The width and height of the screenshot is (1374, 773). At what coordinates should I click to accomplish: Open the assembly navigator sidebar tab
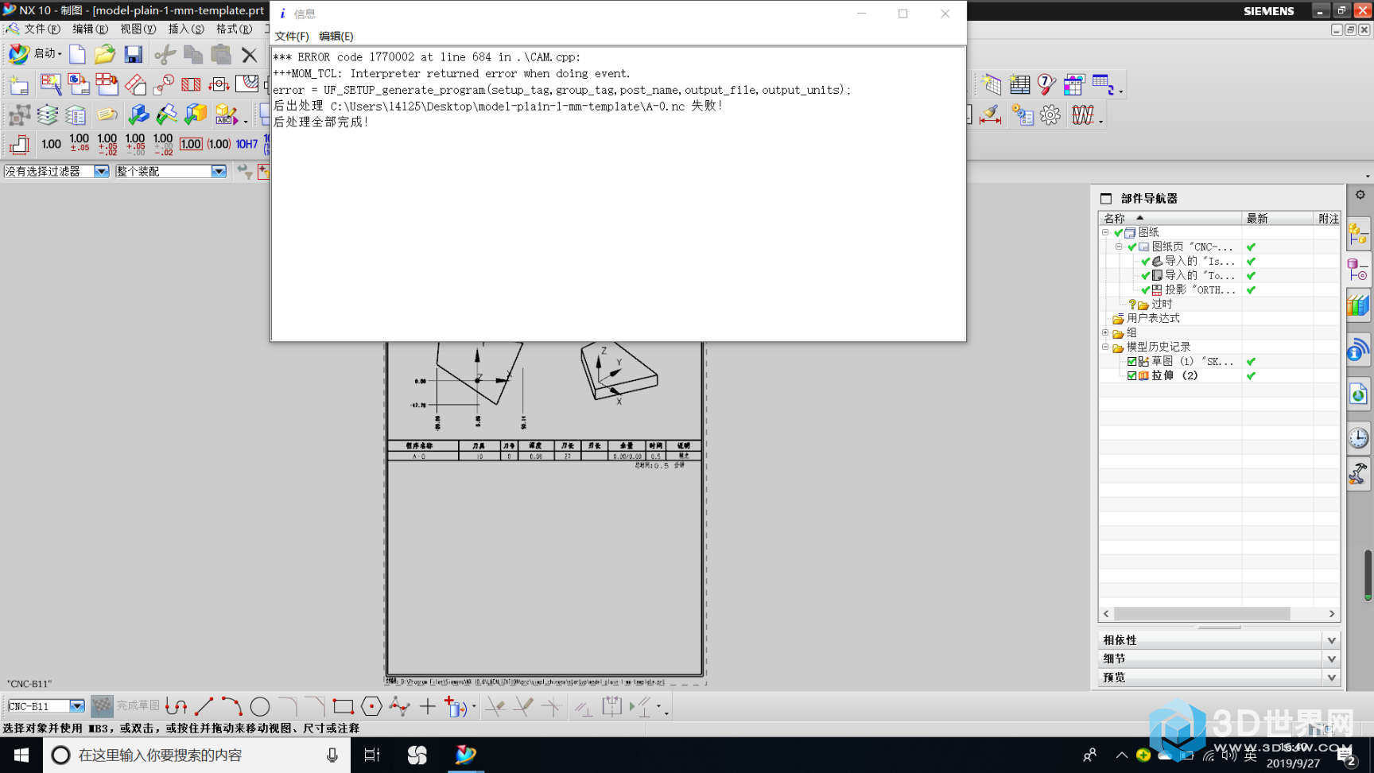[x=1358, y=233]
